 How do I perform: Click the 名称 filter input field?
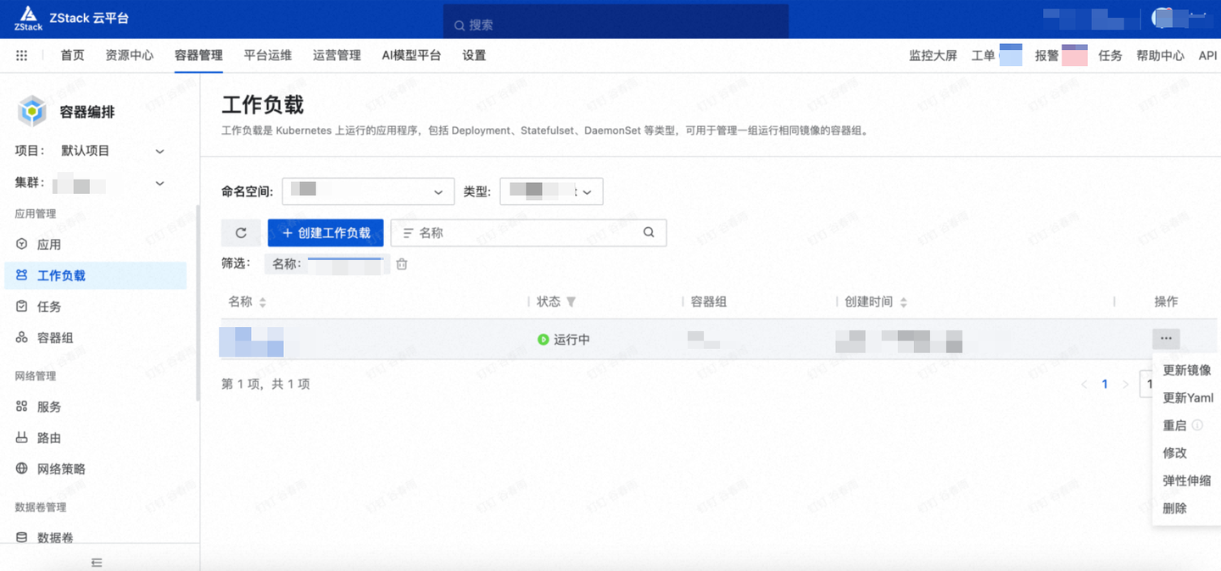528,233
